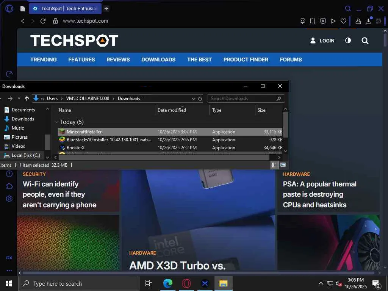This screenshot has height=291, width=388.
Task: Open THE BEST section
Action: click(199, 59)
